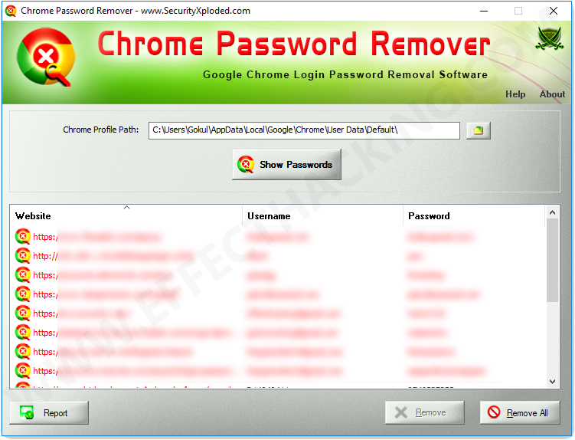
Task: Open the Help menu
Action: [x=515, y=94]
